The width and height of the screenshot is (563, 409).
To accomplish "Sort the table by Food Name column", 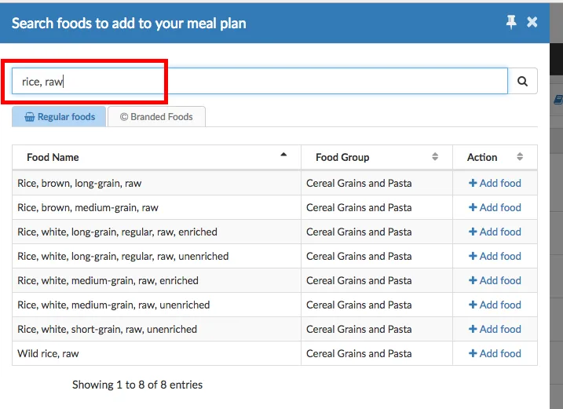I will (156, 157).
